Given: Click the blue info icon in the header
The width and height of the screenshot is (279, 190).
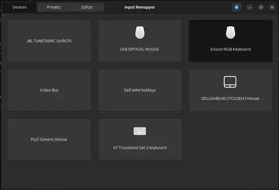Looking at the screenshot, I should [237, 7].
